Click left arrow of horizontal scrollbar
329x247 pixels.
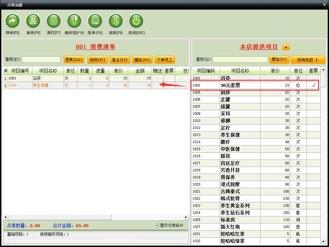click(x=5, y=217)
